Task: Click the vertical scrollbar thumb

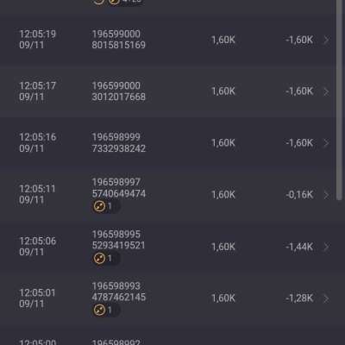Action: tap(339, 100)
